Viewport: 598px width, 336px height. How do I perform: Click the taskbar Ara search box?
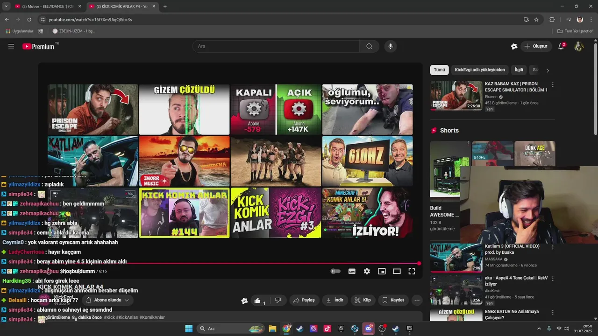[230, 329]
